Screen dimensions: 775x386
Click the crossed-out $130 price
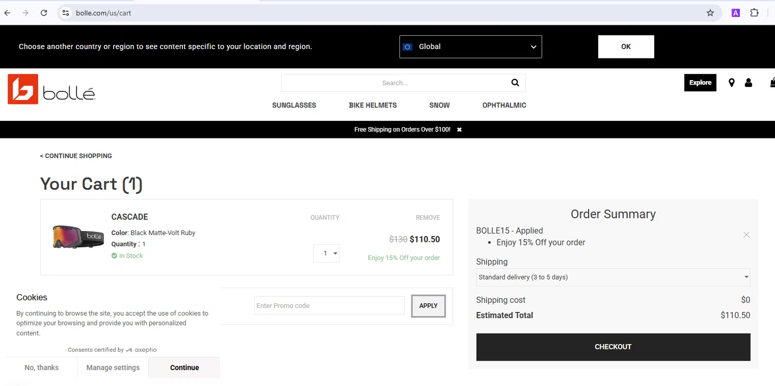click(398, 239)
